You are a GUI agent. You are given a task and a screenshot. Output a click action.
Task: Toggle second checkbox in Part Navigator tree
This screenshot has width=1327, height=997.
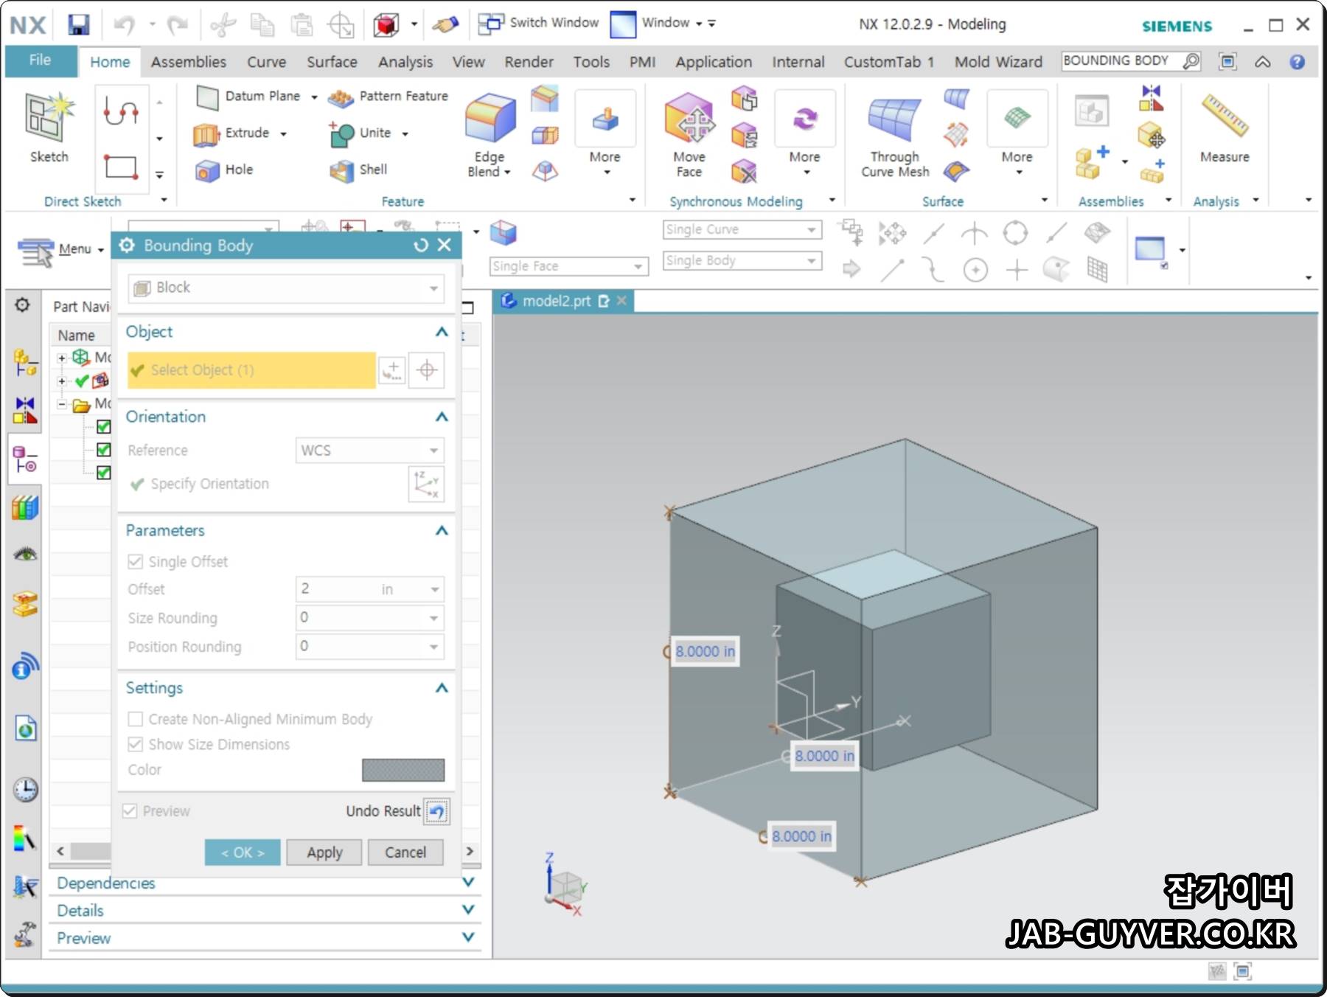tap(104, 450)
